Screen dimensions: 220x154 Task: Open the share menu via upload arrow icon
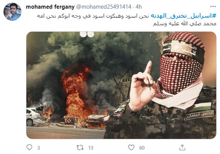pos(182,147)
